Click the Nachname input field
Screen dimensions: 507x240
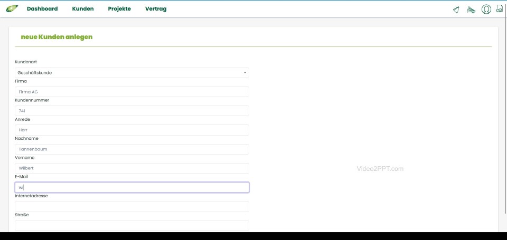click(132, 149)
